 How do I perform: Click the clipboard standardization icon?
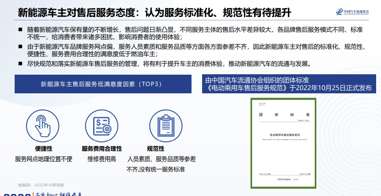(165, 124)
